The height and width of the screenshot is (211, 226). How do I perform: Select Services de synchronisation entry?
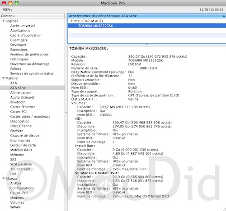pos(32,73)
